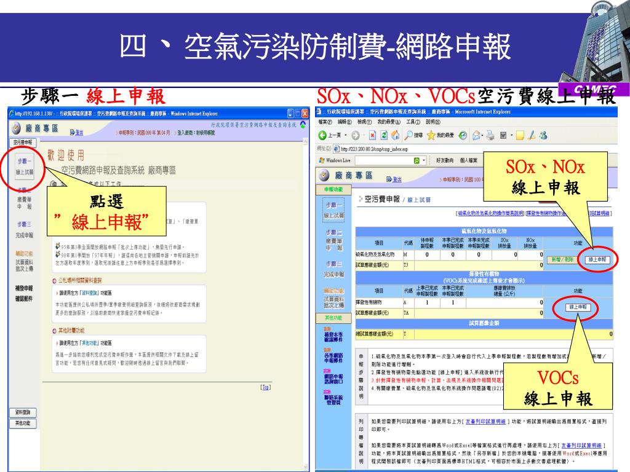Click EPA logo at left window top right
The height and width of the screenshot is (472, 630).
(303, 125)
